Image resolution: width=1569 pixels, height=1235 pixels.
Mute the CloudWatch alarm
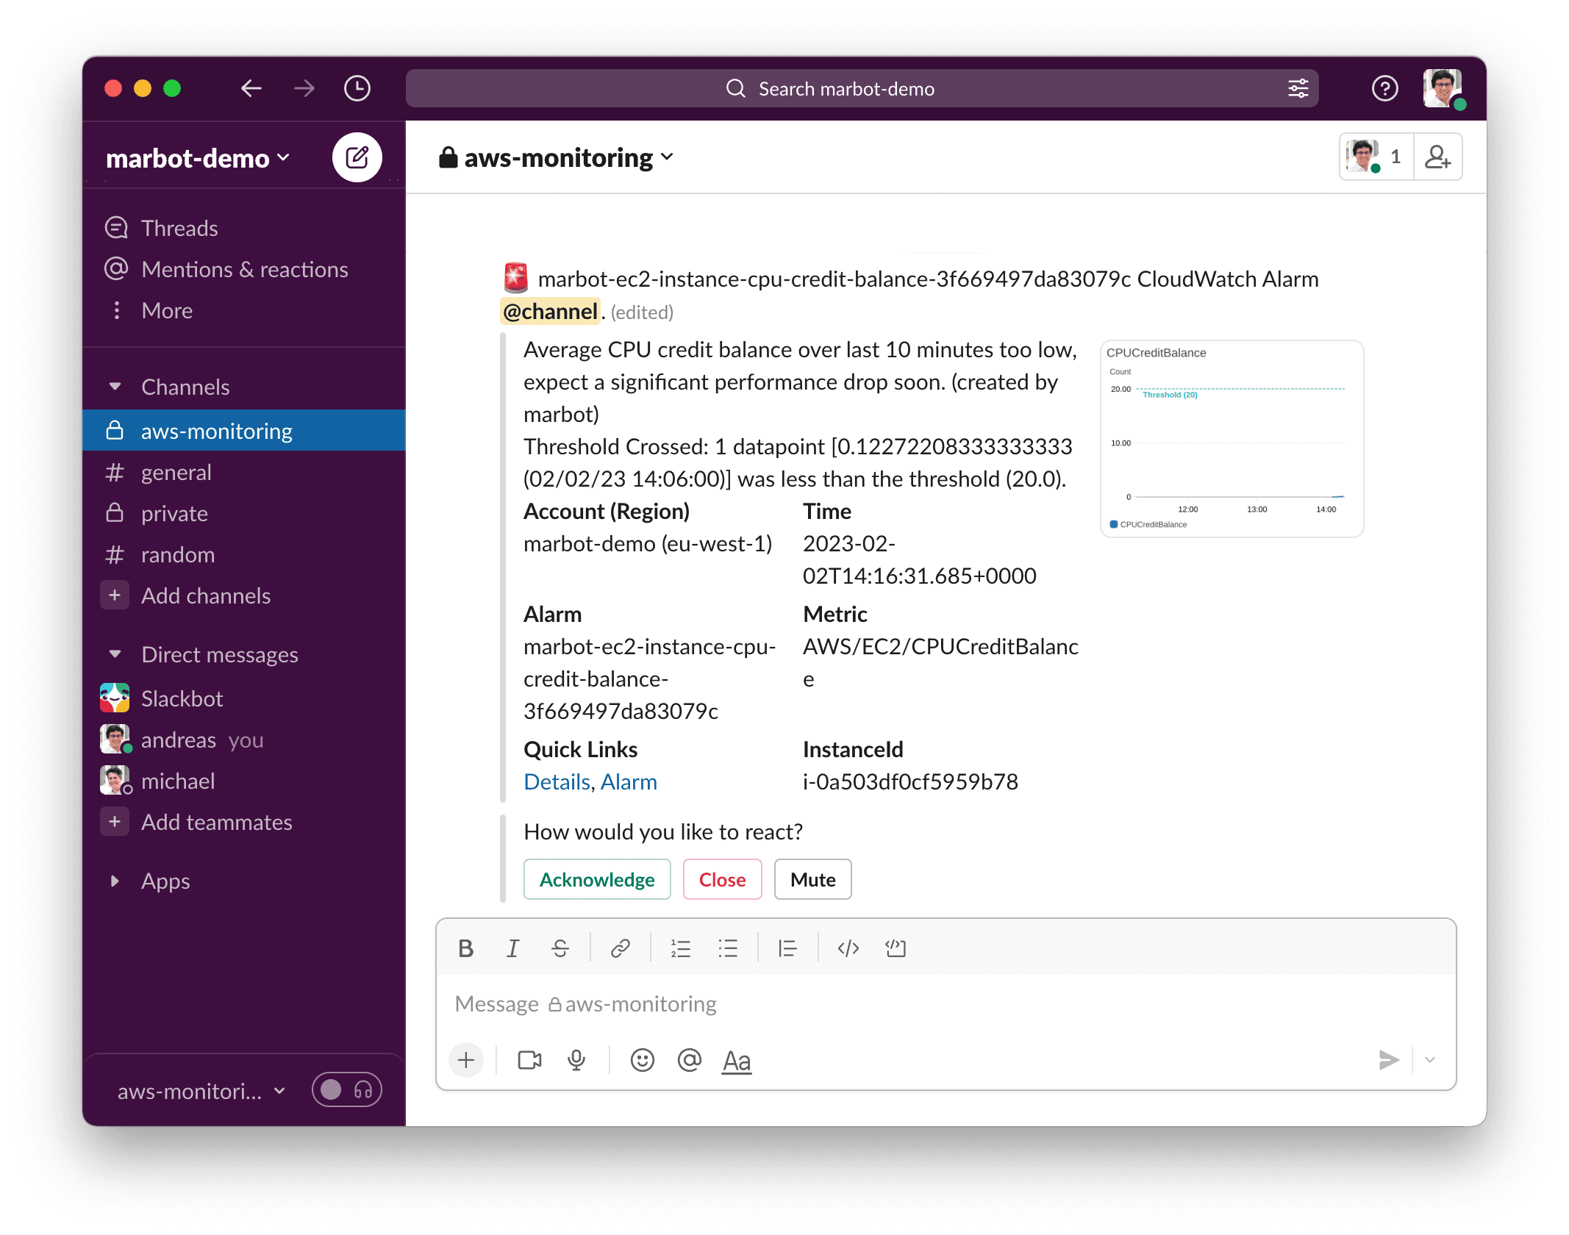pyautogui.click(x=812, y=879)
